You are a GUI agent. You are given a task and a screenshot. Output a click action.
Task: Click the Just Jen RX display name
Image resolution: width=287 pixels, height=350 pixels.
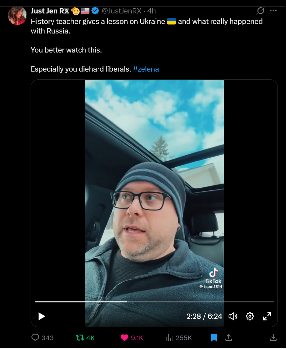pos(50,11)
